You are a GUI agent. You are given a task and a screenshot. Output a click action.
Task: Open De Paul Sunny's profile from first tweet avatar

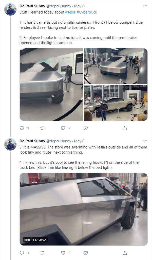10,9
